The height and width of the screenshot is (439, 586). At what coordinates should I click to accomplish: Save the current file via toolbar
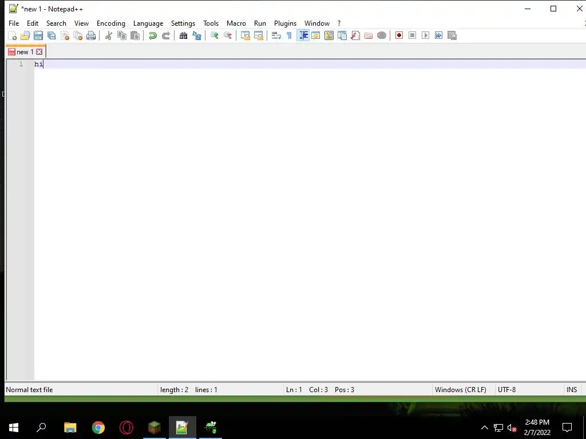coord(38,35)
